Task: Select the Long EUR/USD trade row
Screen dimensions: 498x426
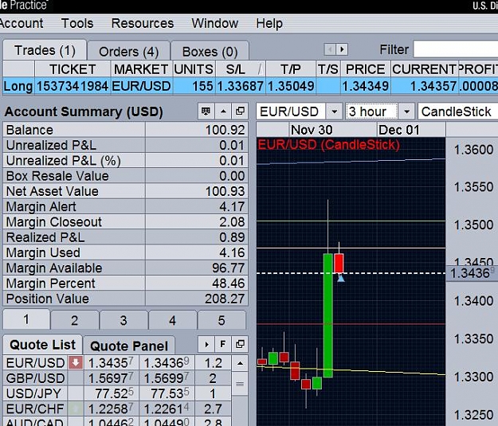Action: [250, 86]
